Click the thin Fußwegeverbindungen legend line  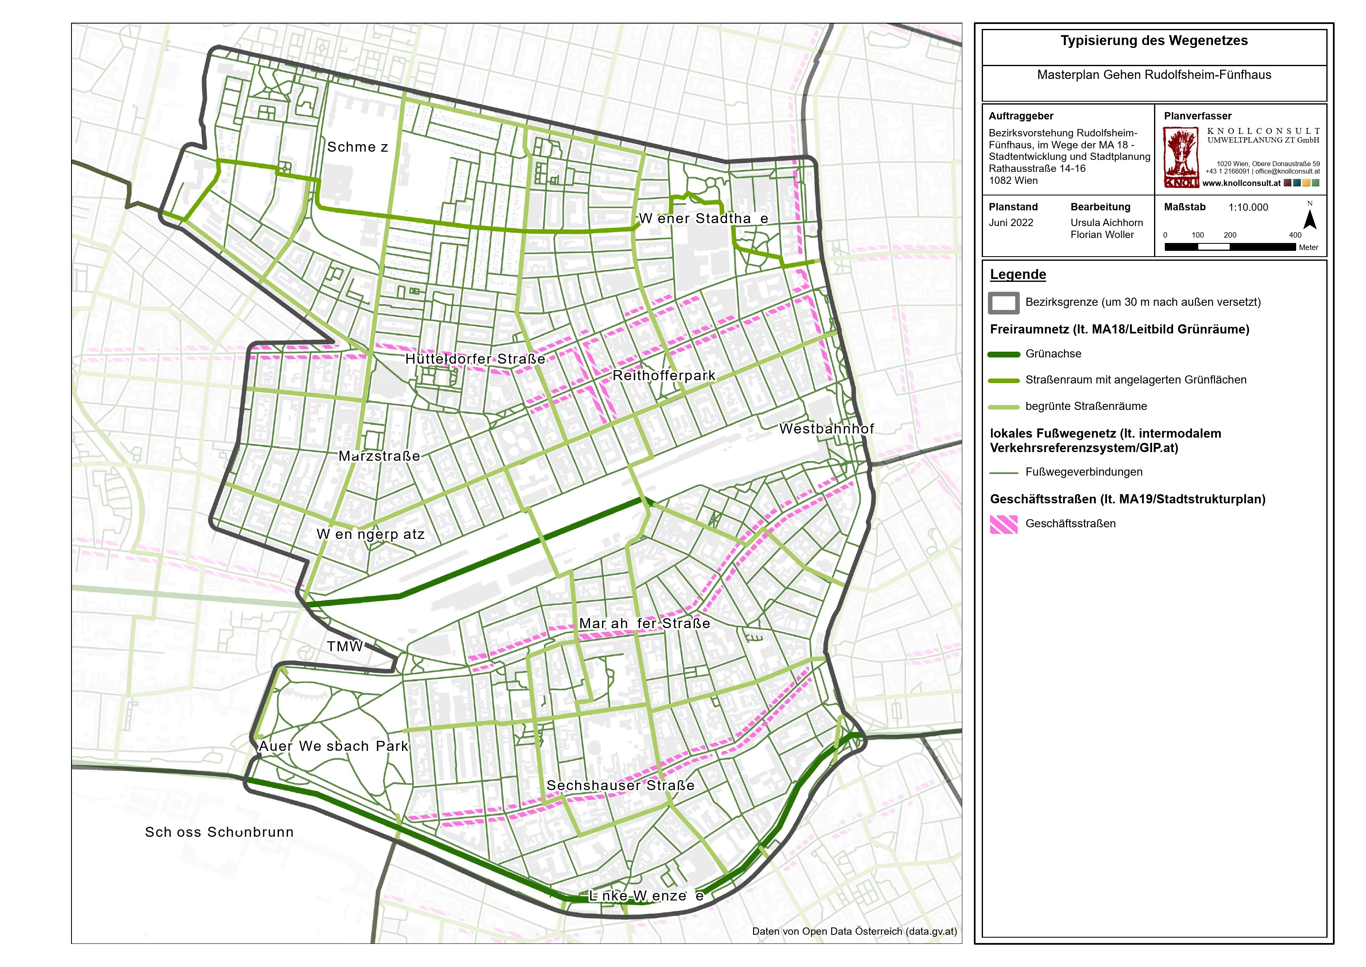(x=1004, y=473)
